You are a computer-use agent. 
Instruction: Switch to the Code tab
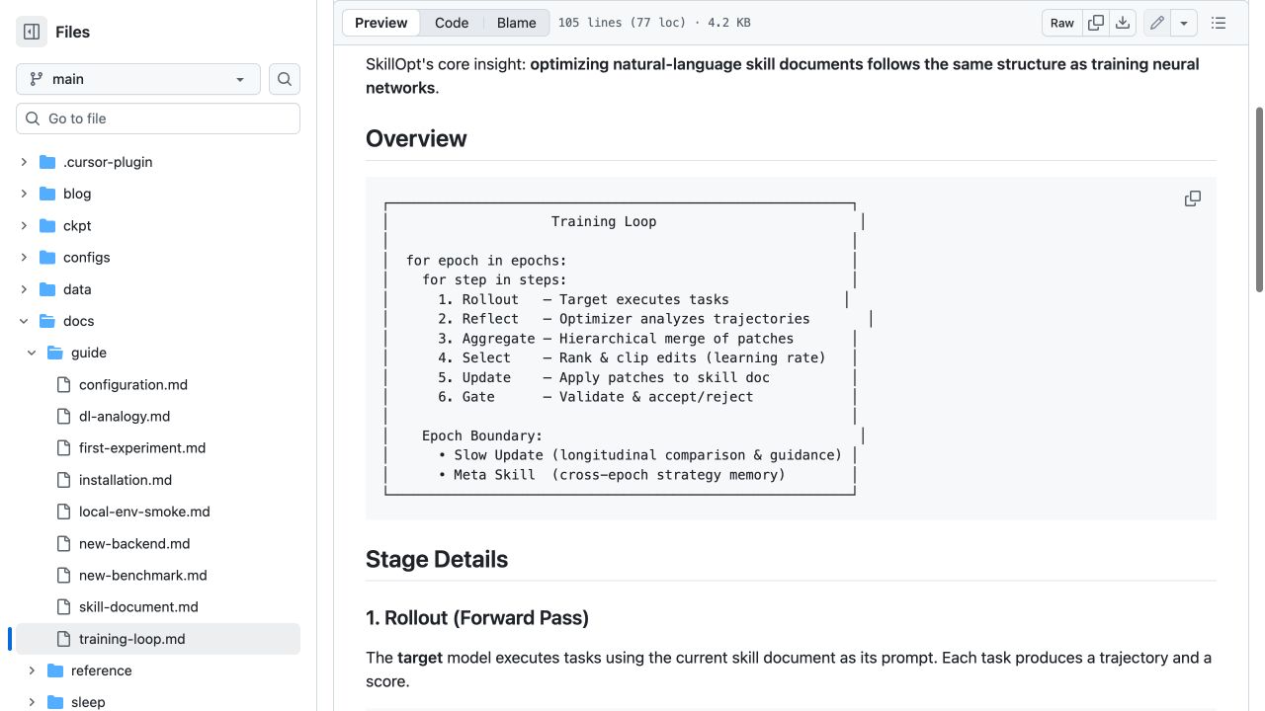[452, 23]
